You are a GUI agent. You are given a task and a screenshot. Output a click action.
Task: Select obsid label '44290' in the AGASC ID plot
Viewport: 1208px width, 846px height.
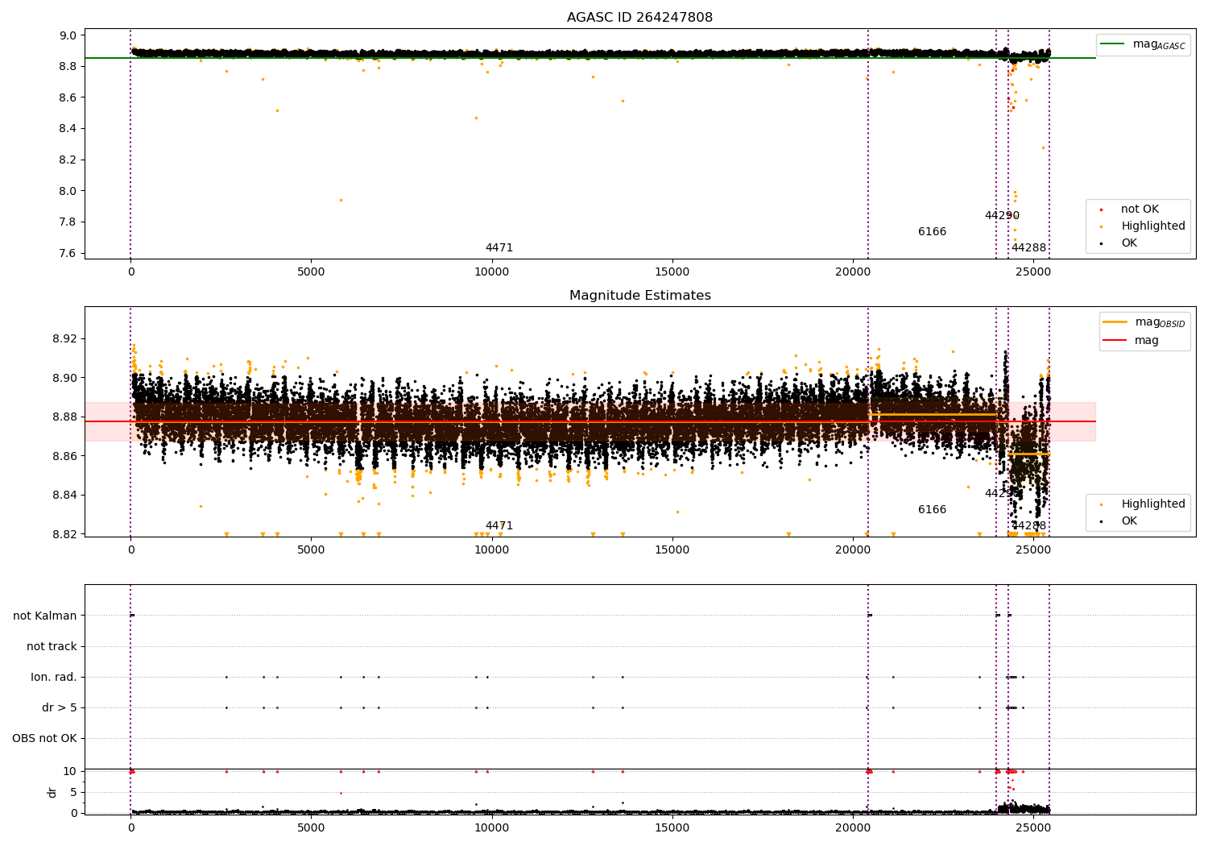click(x=1002, y=216)
